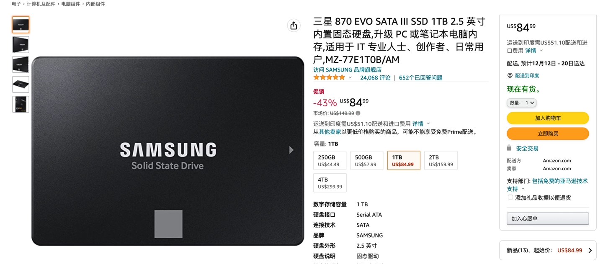Open the quantity dropdown
The width and height of the screenshot is (603, 264).
click(521, 103)
